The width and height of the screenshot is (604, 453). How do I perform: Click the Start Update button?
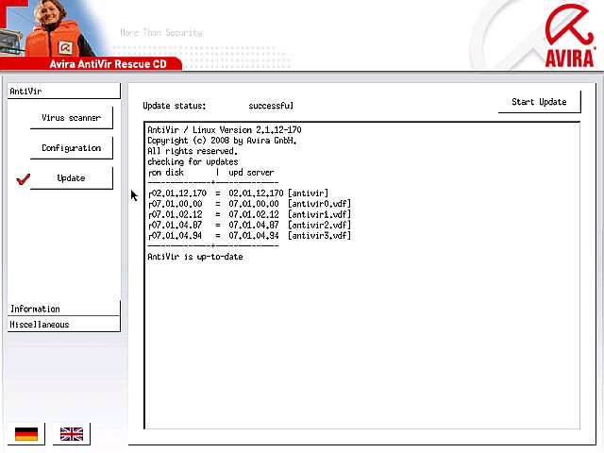539,102
